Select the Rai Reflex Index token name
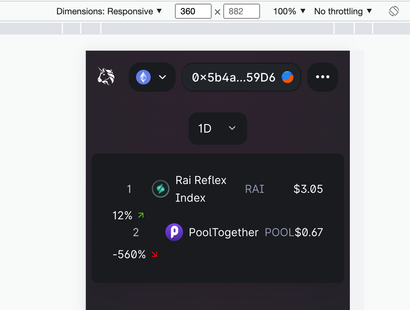 [x=201, y=189]
